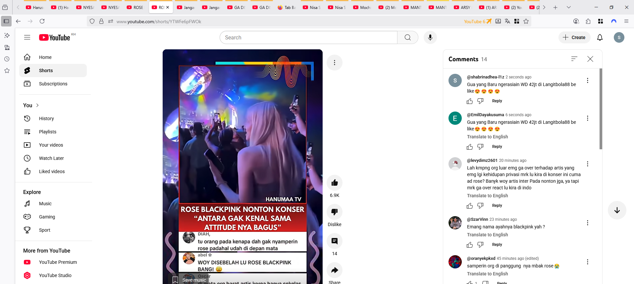Open options for @shabrinadhea-l1z comment
Screen dimensions: 634x284
click(587, 80)
